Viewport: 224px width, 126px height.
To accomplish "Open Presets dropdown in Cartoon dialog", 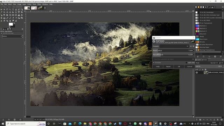I will [x=174, y=46].
